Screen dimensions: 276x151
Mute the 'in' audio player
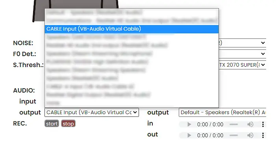click(250, 124)
